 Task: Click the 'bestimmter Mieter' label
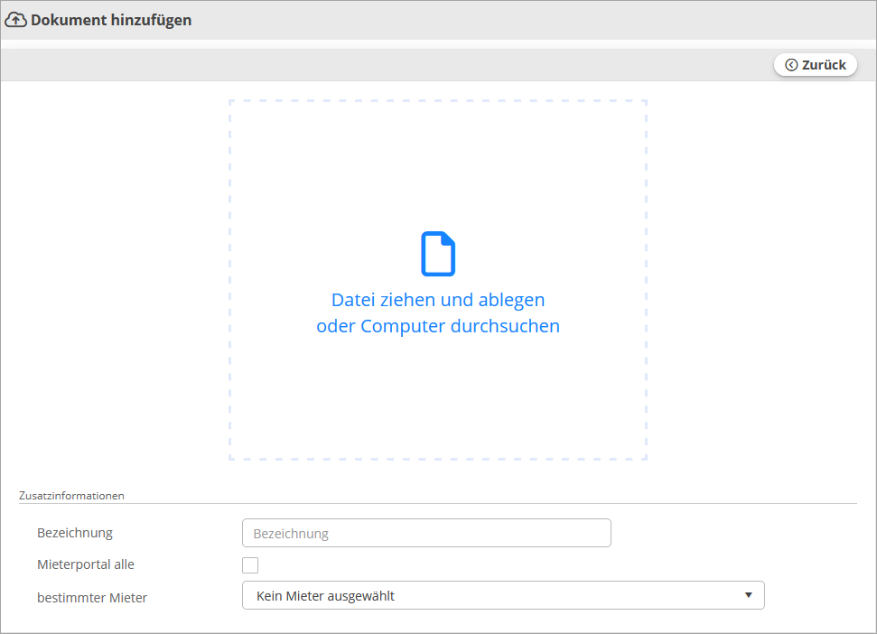(x=92, y=597)
